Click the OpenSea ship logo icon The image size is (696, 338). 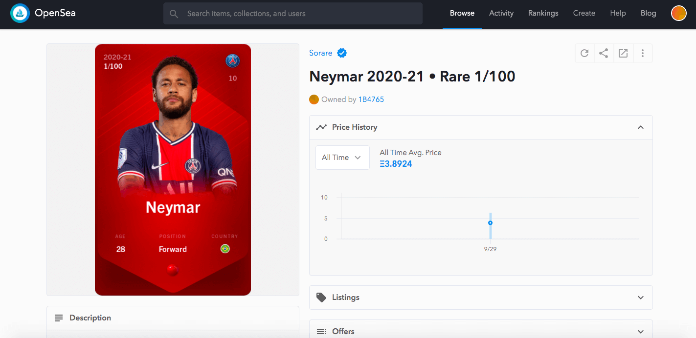click(20, 13)
